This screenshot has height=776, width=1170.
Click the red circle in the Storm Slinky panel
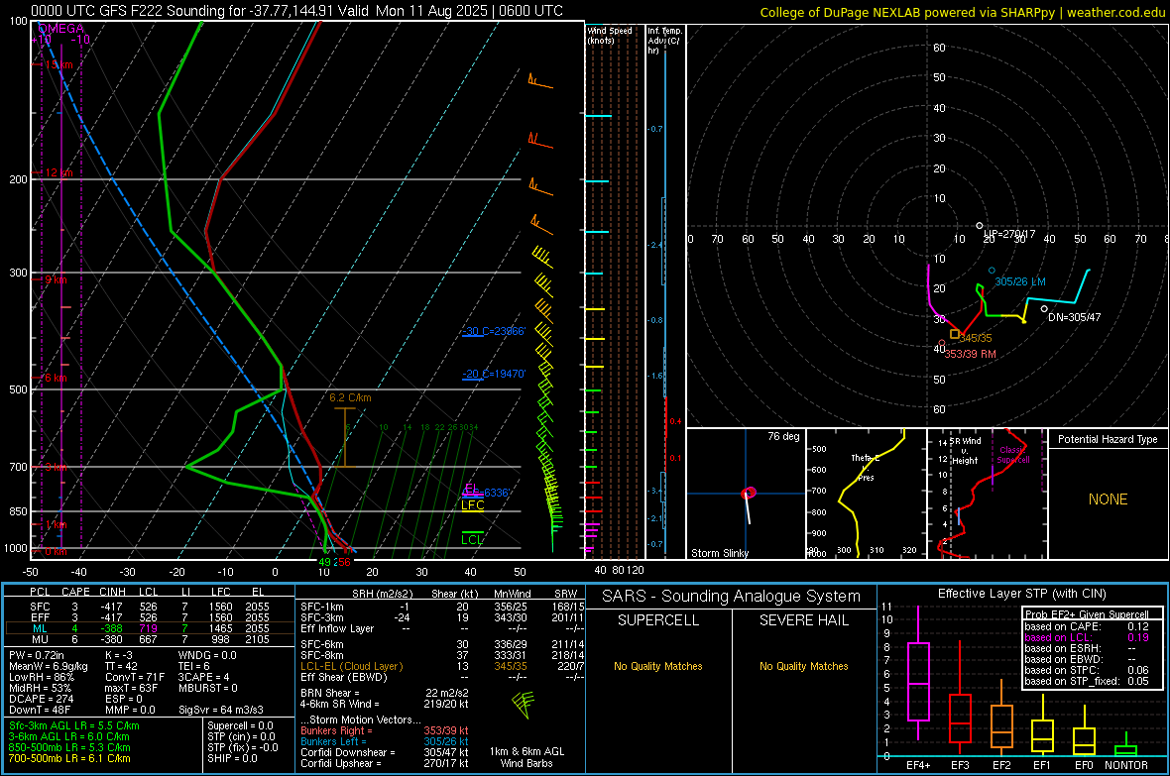point(750,493)
